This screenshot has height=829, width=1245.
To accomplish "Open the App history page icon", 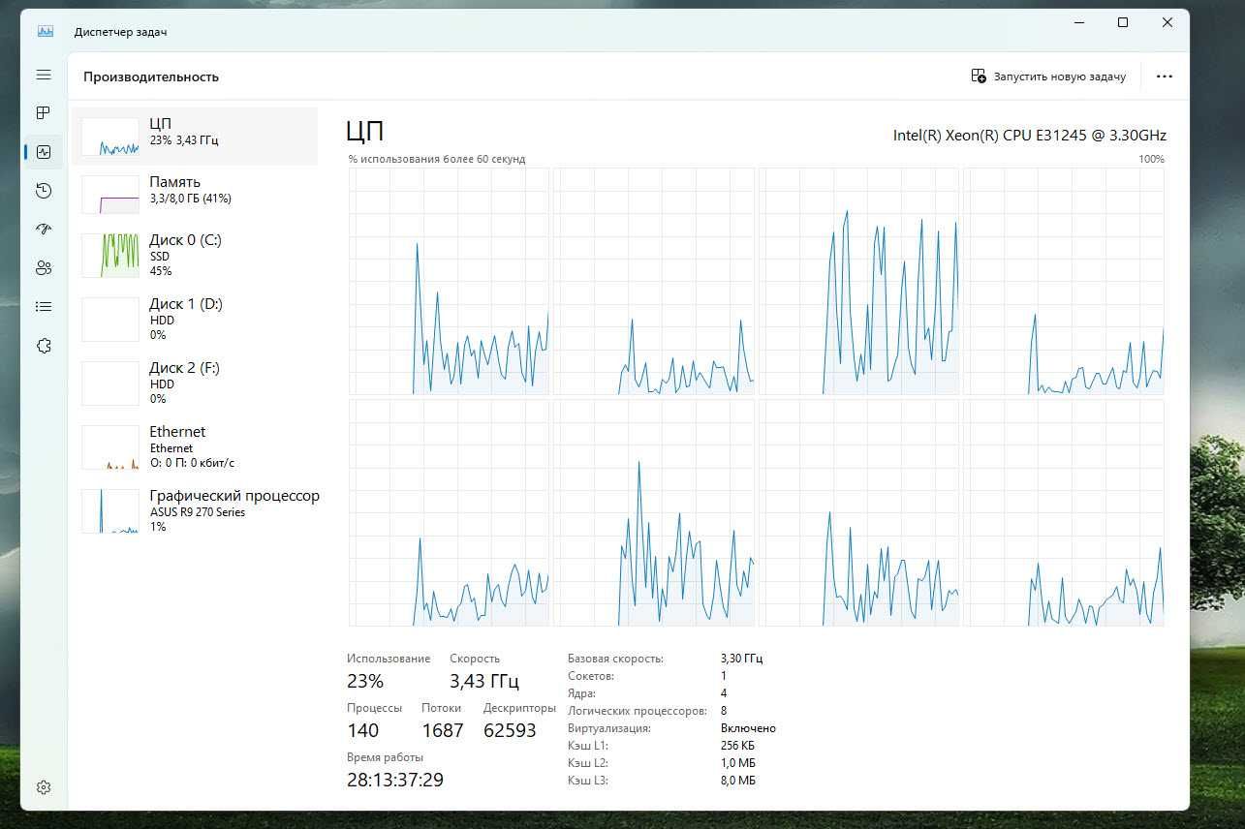I will tap(44, 191).
